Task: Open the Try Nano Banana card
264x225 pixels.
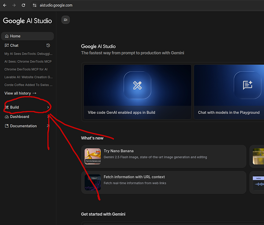Action: (x=164, y=156)
